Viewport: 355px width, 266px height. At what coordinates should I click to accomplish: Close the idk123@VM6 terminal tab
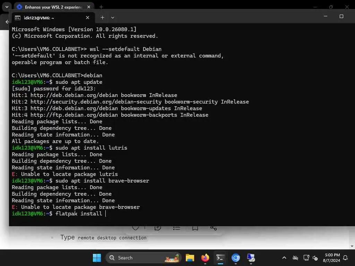(x=88, y=18)
